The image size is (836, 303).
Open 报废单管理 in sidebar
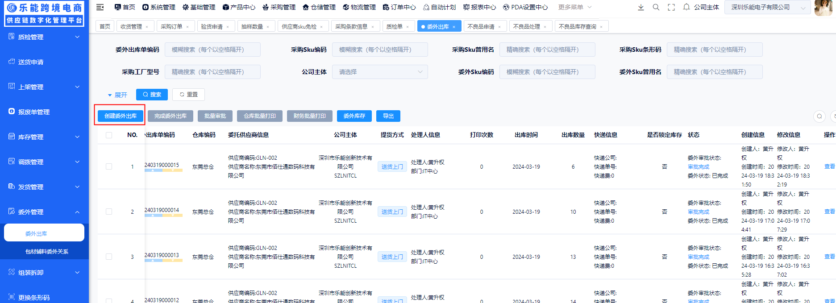coord(44,112)
